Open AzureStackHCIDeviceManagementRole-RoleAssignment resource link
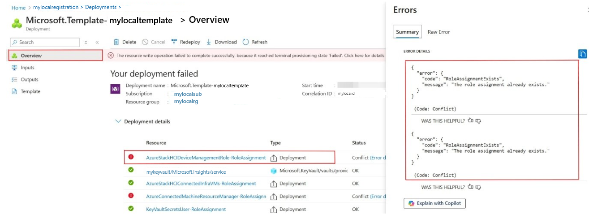The image size is (589, 223). pos(206,158)
